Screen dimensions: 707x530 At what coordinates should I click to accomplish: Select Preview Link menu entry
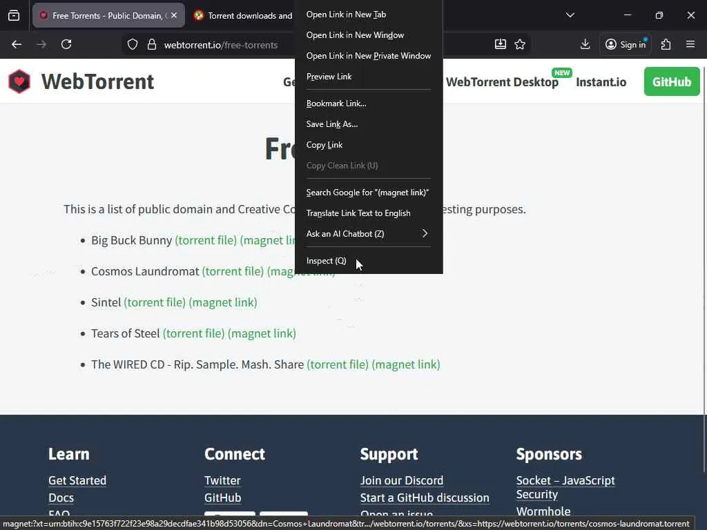[x=369, y=77]
